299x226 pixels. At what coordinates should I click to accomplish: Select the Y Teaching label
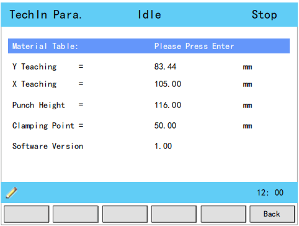[x=34, y=66]
